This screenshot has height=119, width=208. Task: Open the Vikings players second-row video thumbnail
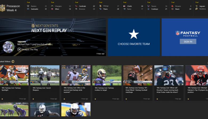click(14, 109)
